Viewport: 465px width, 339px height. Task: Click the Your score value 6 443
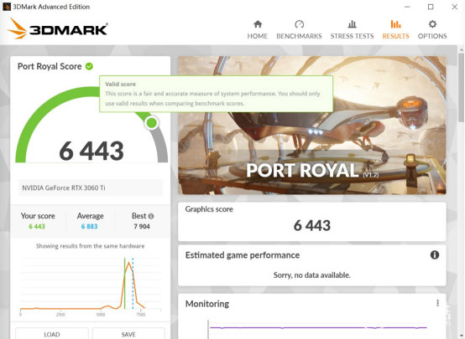coord(37,226)
